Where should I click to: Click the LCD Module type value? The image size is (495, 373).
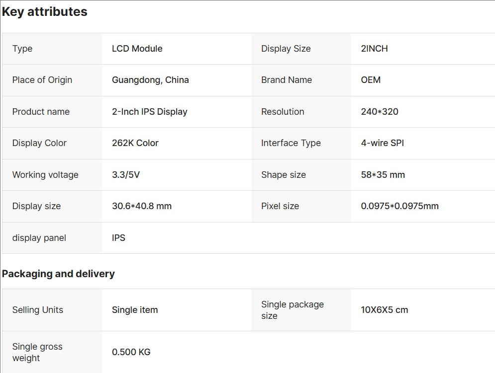[x=137, y=49]
